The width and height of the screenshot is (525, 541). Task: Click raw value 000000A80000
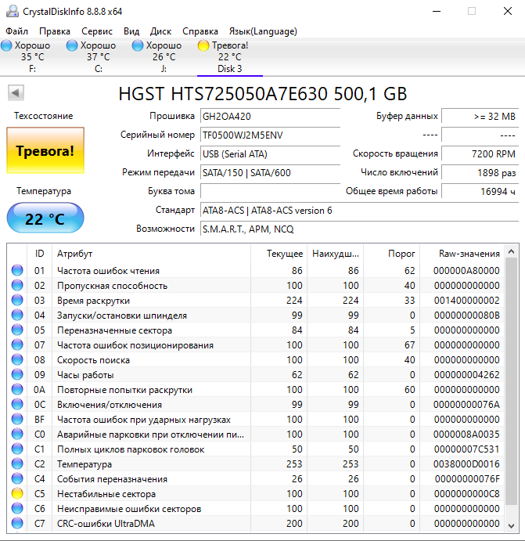point(467,271)
